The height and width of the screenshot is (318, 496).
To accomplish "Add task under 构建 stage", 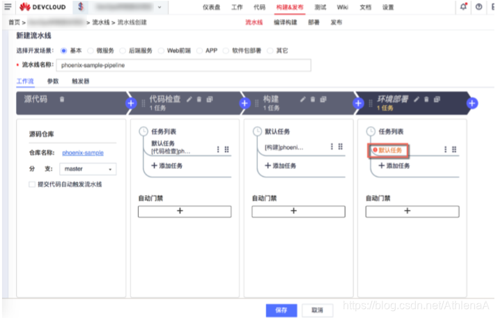I will tap(280, 166).
